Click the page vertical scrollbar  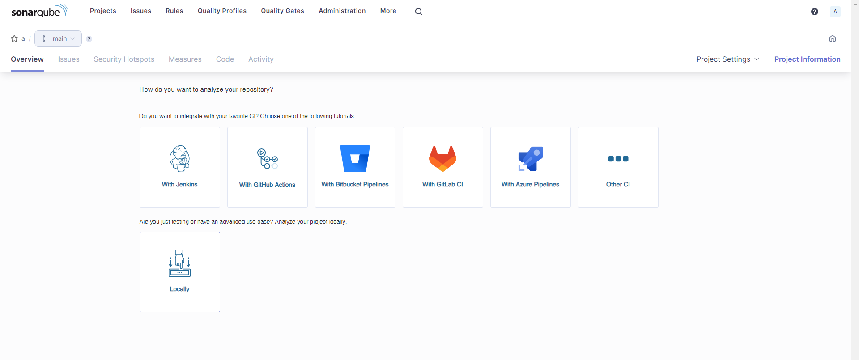(x=855, y=180)
